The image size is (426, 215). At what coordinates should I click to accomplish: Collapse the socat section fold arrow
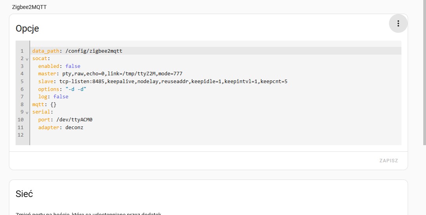27,59
